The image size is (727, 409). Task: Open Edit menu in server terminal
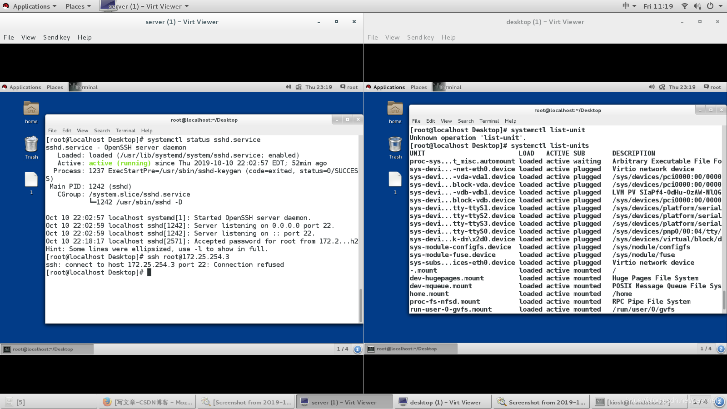tap(67, 130)
